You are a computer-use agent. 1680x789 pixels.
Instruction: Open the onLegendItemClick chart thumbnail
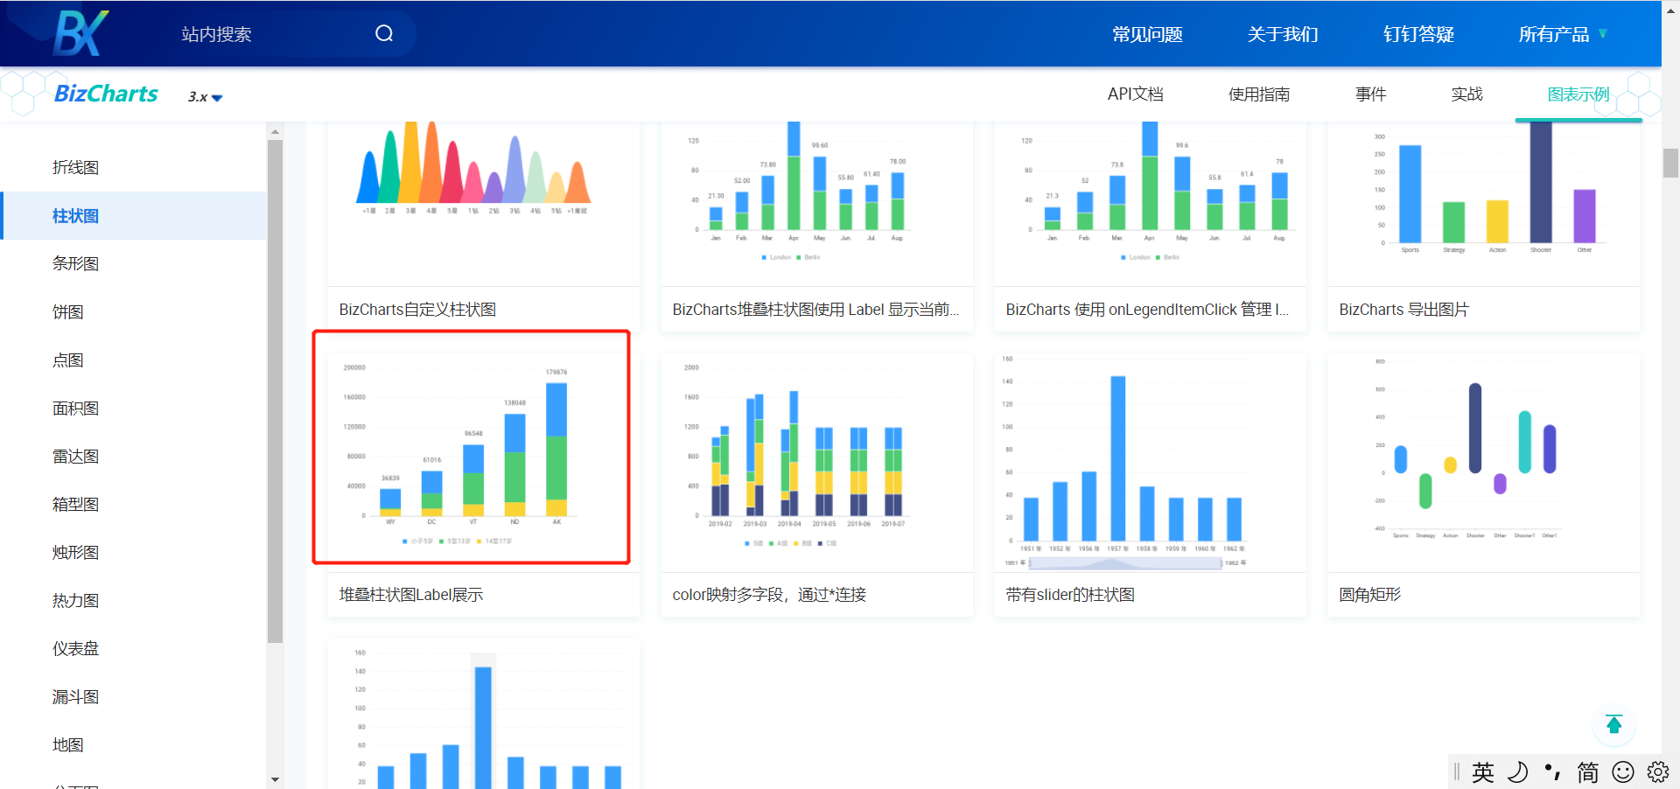[1150, 203]
